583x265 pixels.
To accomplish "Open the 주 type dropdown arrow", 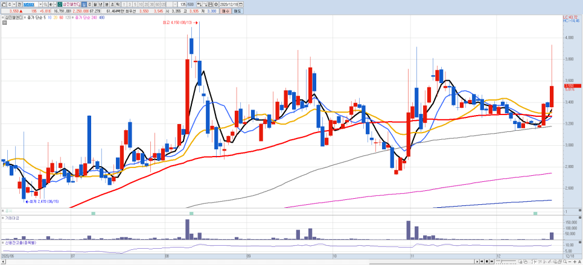I will (x=14, y=4).
